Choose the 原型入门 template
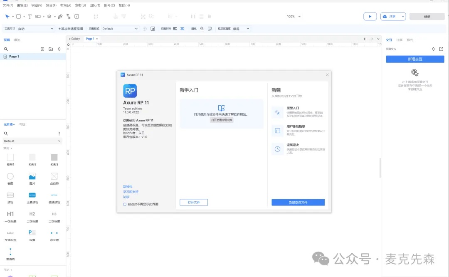The image size is (449, 277). coord(298,112)
